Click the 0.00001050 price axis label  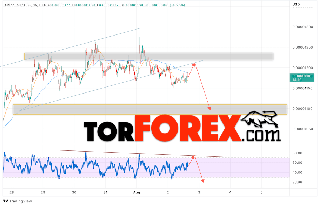(302, 129)
